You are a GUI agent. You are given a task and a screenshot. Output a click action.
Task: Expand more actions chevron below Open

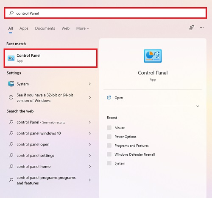click(x=198, y=106)
